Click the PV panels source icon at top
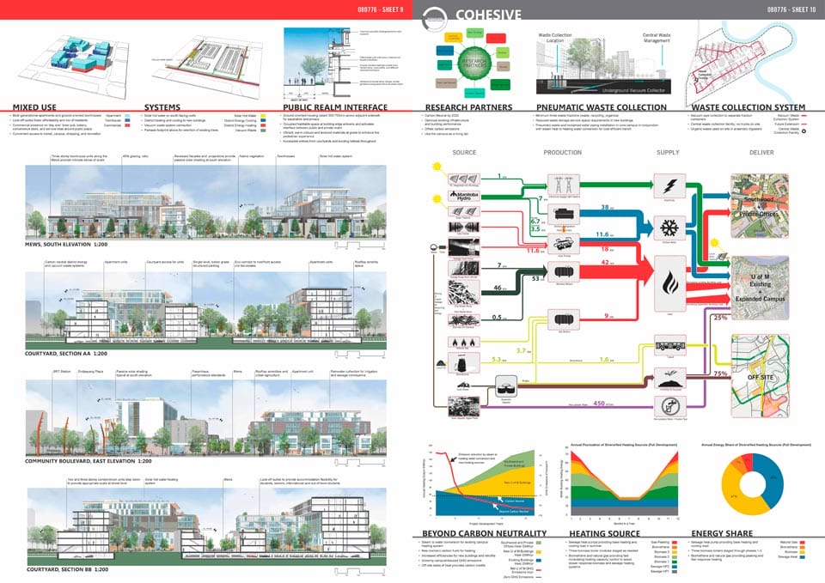The height and width of the screenshot is (583, 825). (x=463, y=179)
